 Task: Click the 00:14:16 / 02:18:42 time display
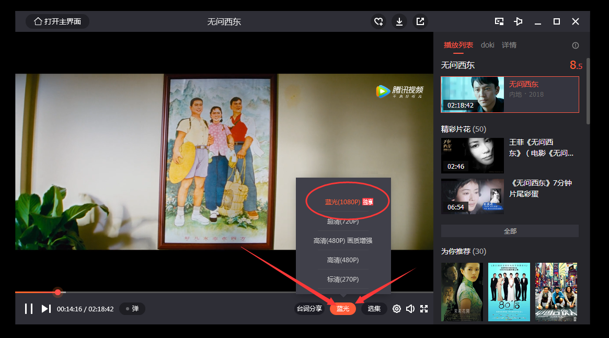click(85, 309)
